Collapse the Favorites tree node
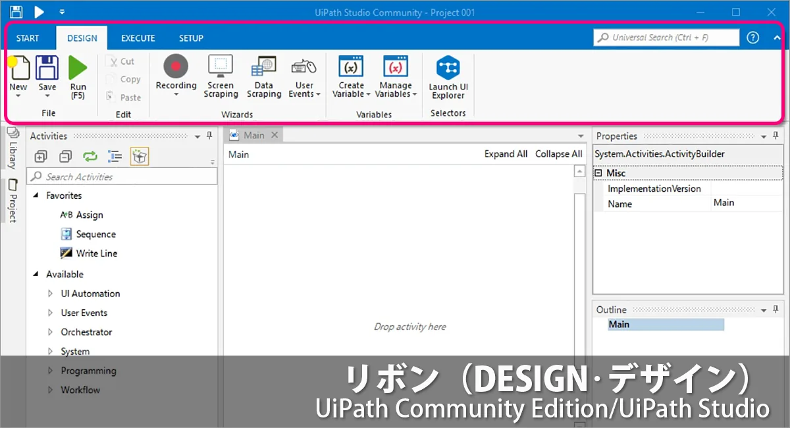The image size is (790, 428). pyautogui.click(x=36, y=196)
